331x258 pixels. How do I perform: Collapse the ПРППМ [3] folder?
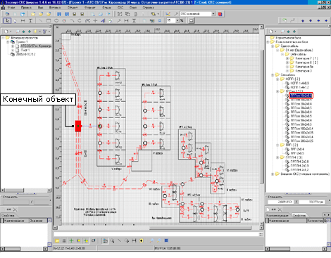[x=277, y=157]
